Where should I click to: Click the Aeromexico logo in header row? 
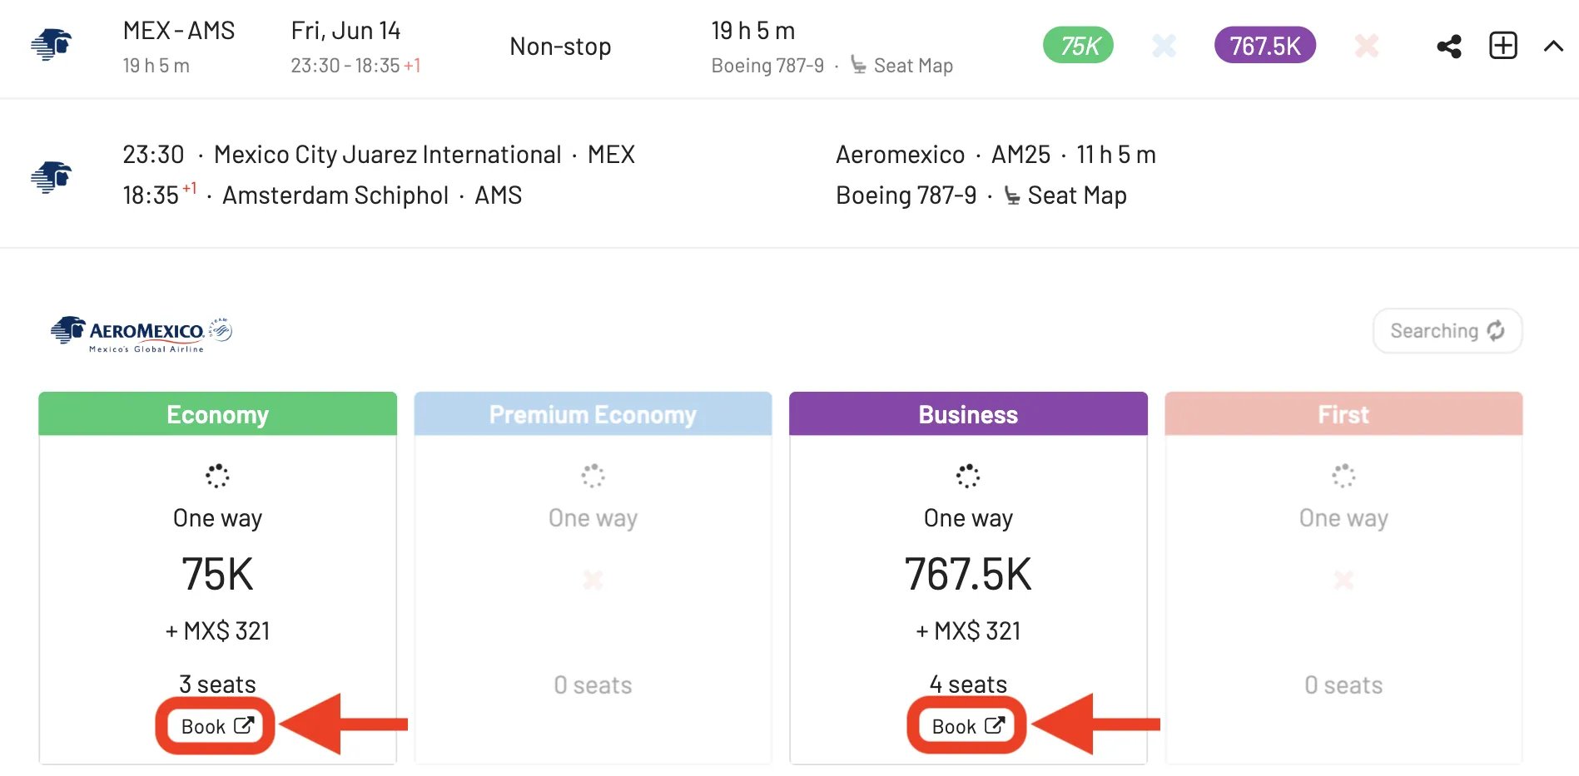(x=52, y=45)
